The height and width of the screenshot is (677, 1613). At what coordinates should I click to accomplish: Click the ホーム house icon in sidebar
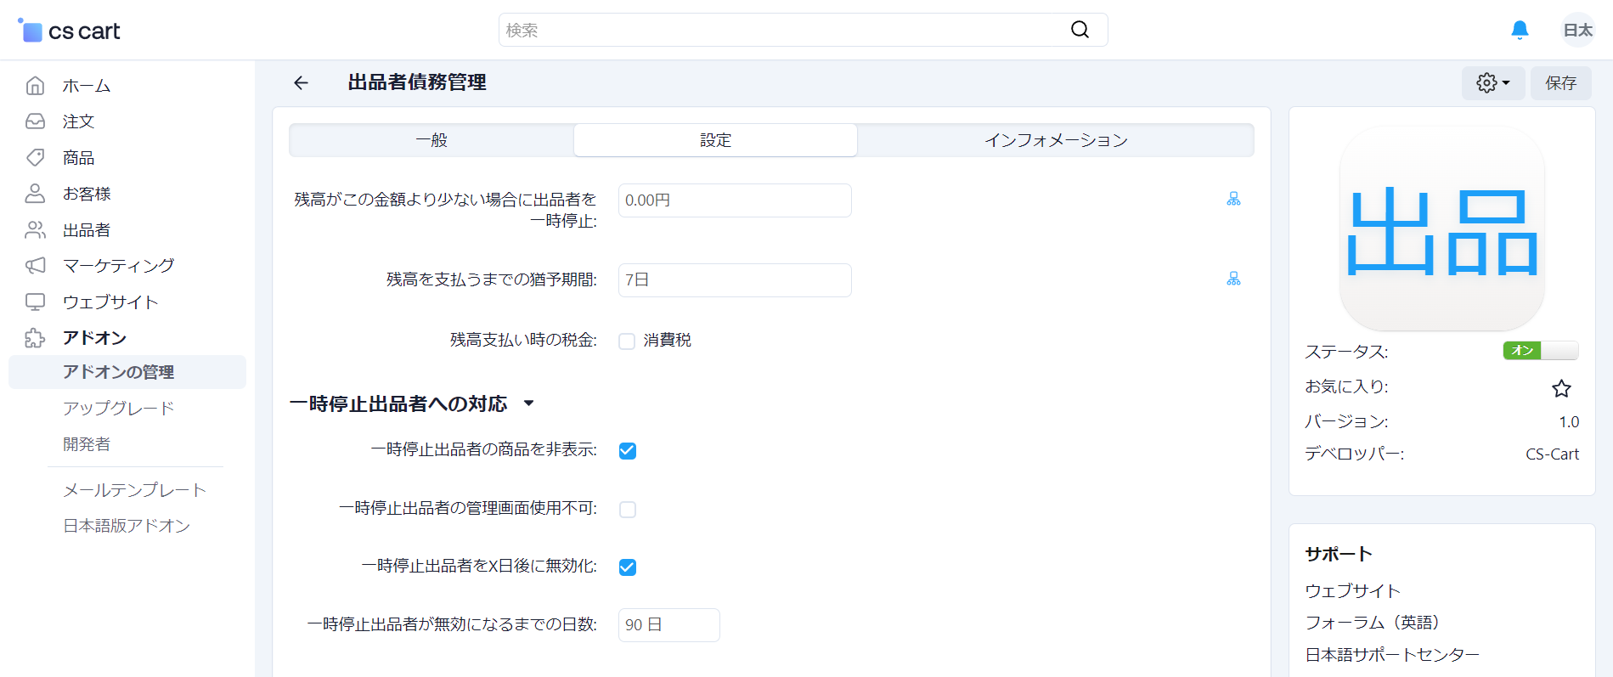(x=35, y=85)
